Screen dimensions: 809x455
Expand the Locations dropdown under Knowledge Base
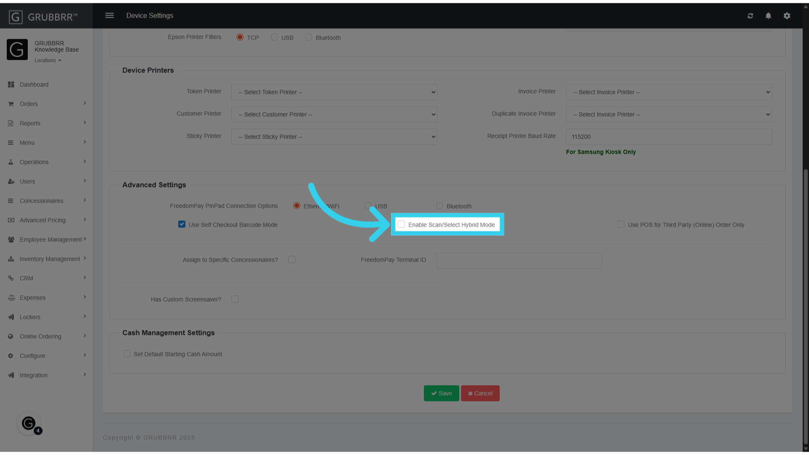pyautogui.click(x=48, y=60)
